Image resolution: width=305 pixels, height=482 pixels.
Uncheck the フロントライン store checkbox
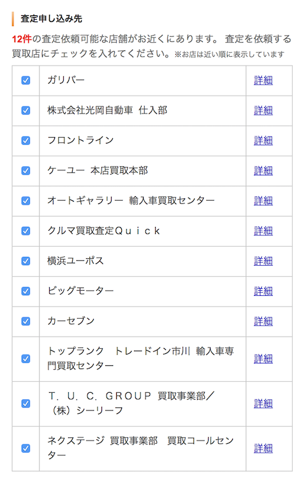(26, 140)
